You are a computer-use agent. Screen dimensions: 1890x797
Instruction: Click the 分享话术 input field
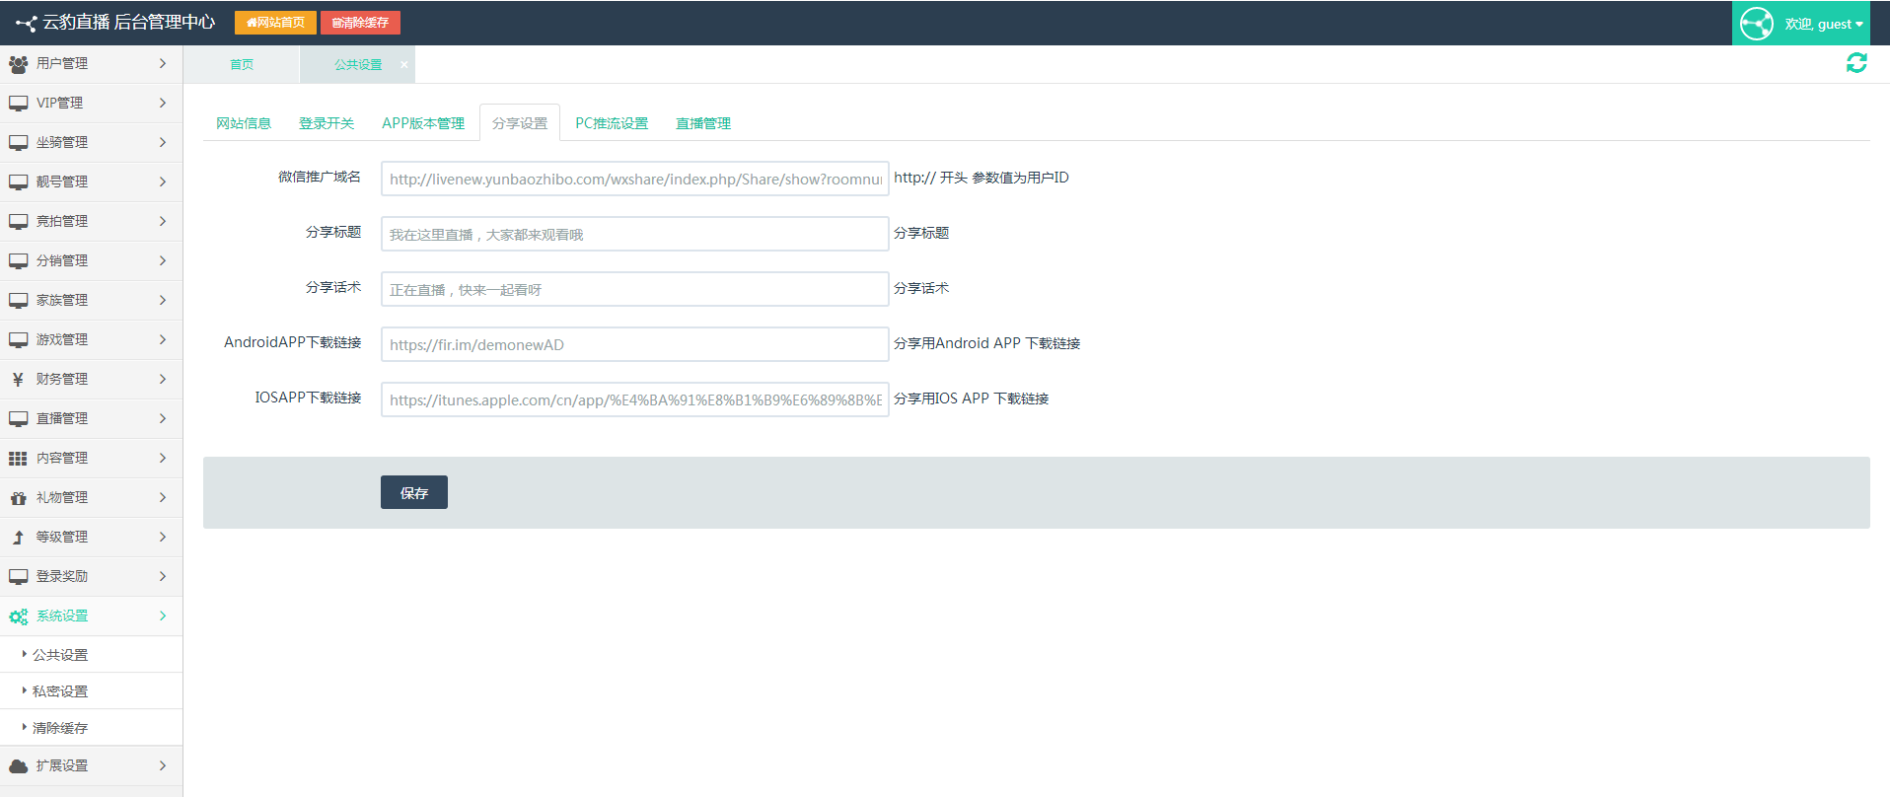pyautogui.click(x=635, y=289)
